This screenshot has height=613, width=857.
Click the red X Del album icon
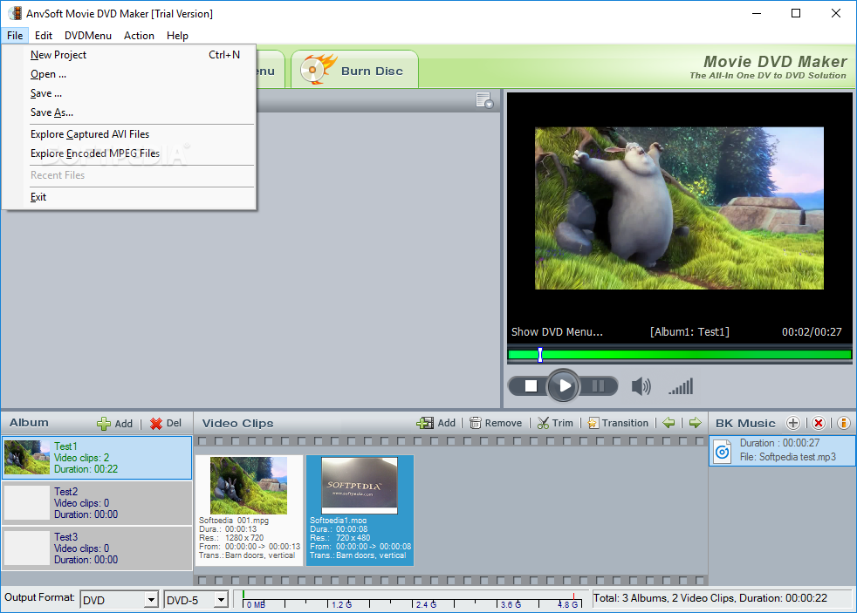coord(156,424)
